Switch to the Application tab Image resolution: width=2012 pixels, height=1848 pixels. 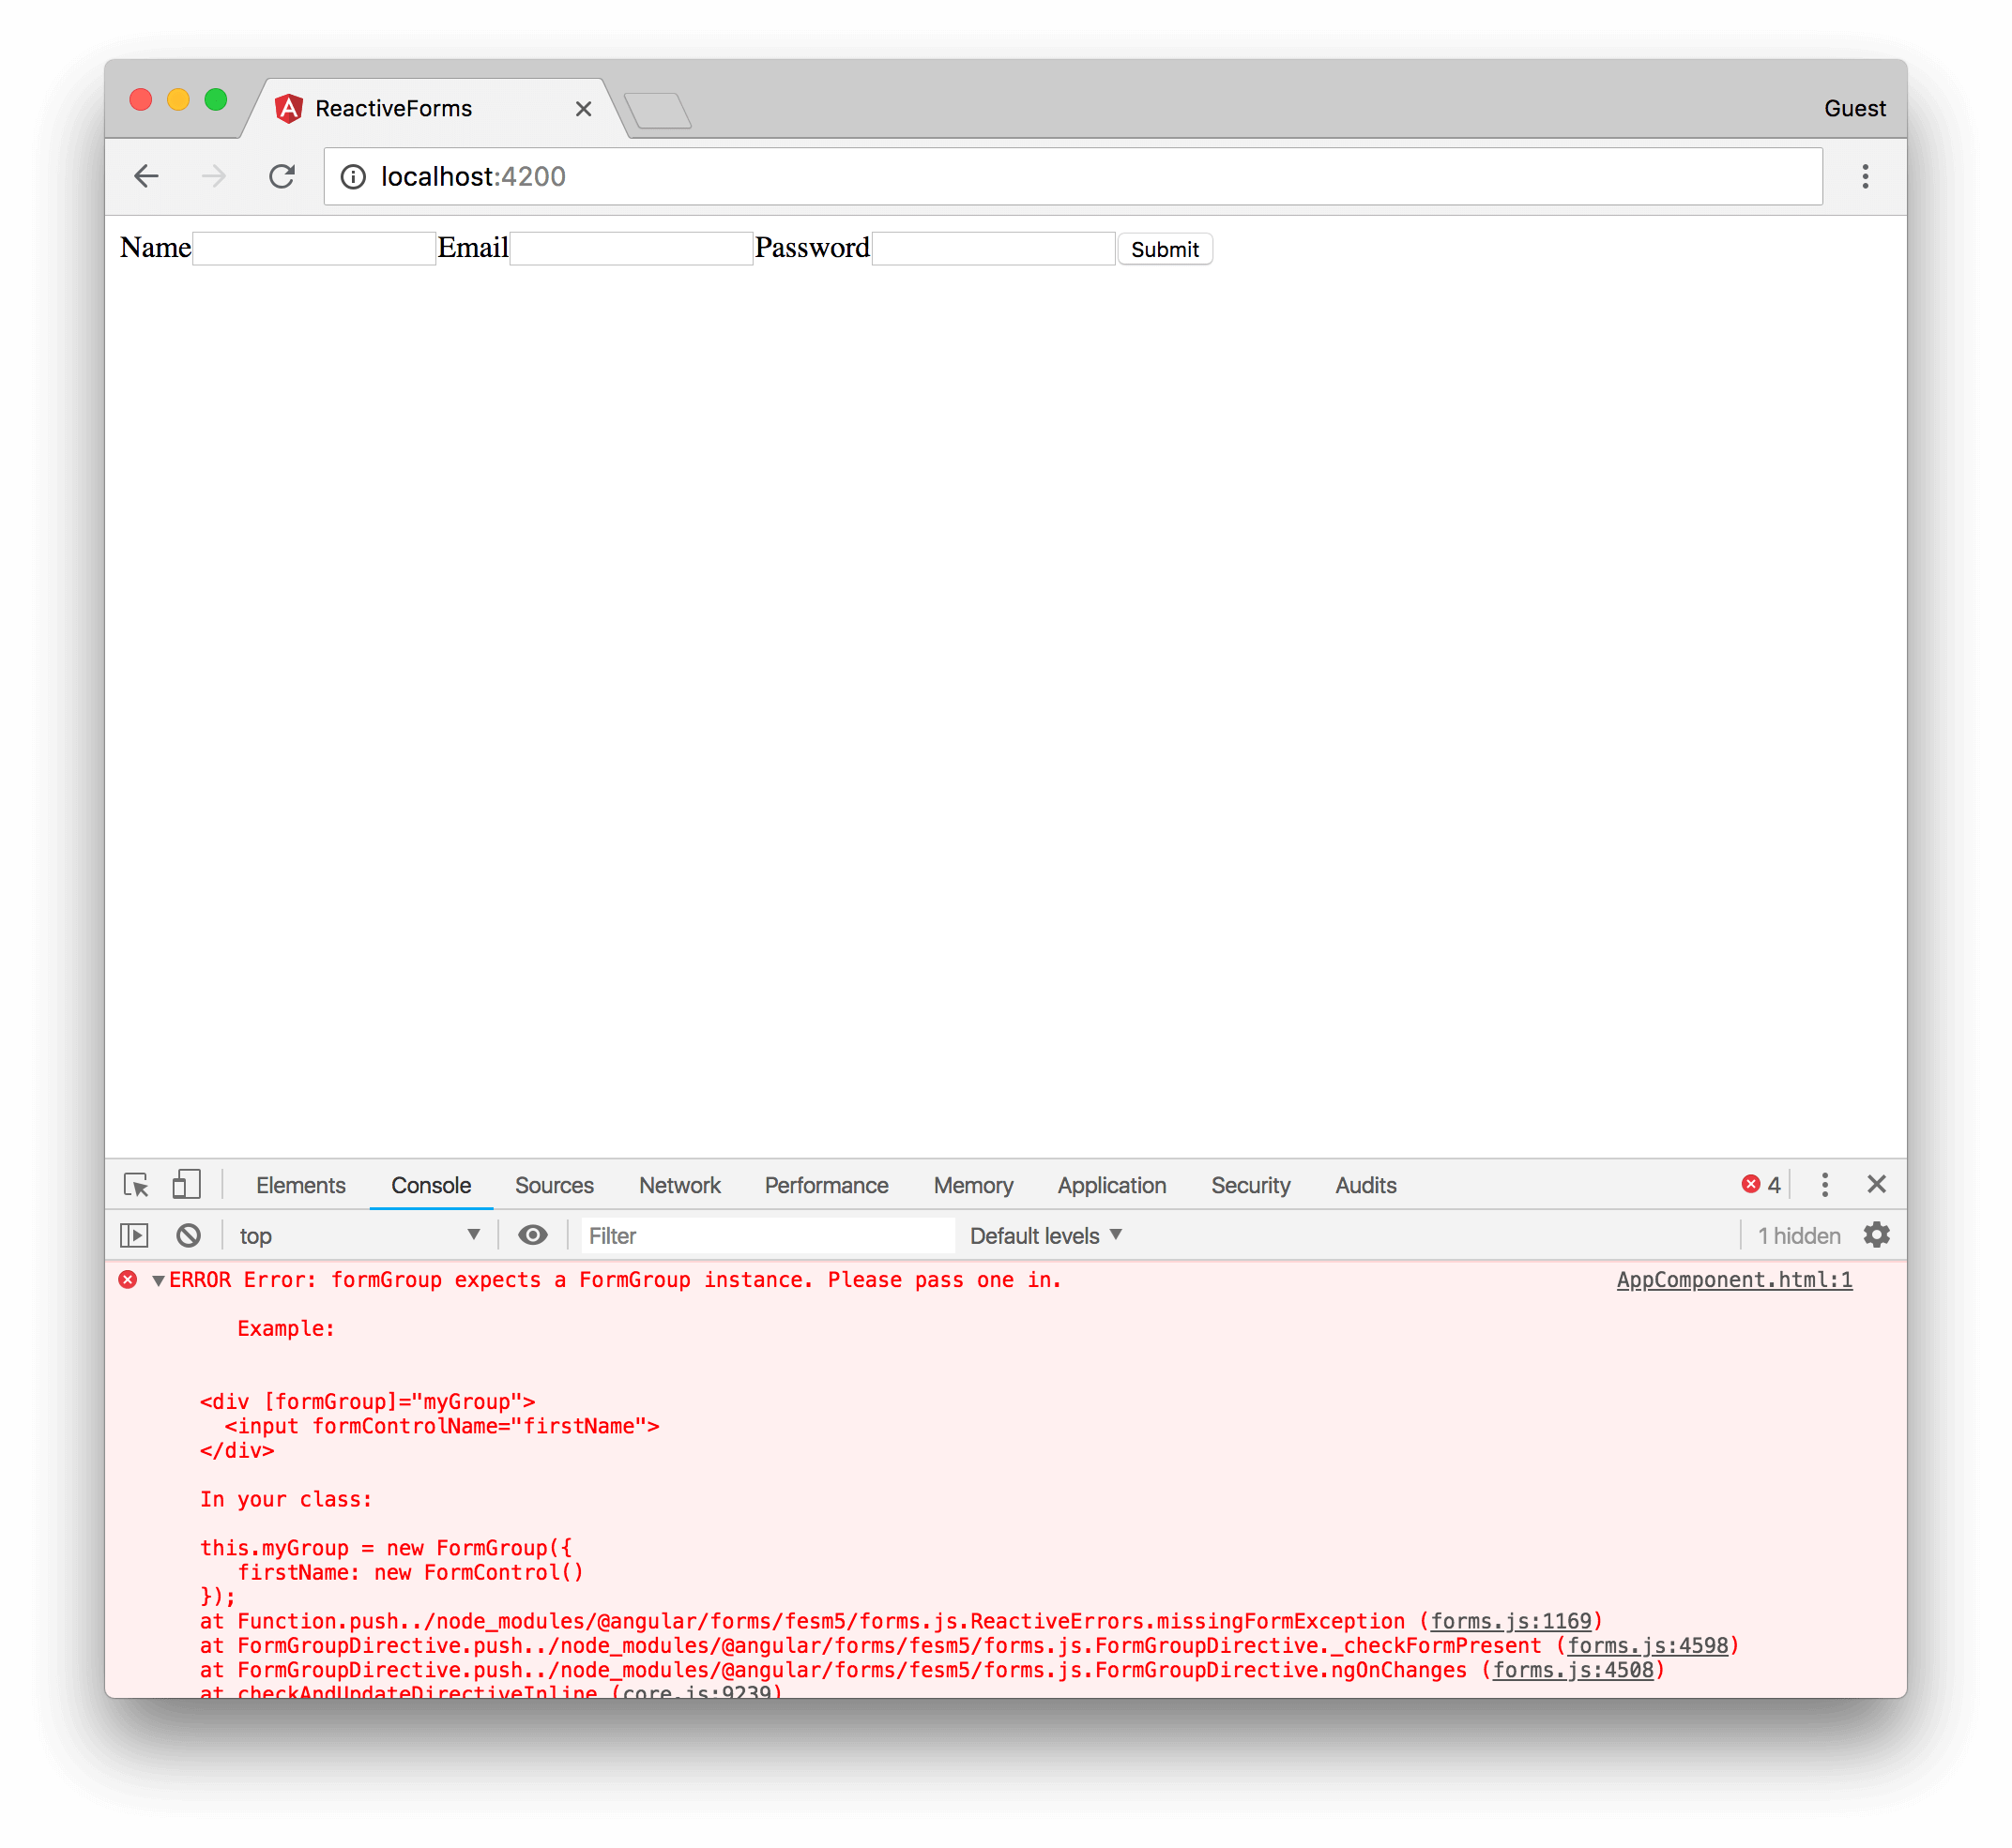click(x=1111, y=1185)
